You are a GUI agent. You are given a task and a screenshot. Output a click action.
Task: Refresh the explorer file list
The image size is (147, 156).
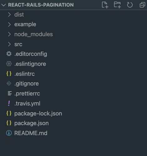[130, 5]
